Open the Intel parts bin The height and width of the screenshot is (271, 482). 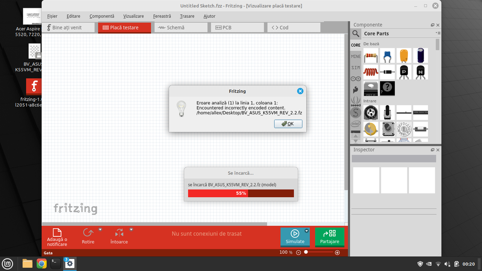click(356, 123)
